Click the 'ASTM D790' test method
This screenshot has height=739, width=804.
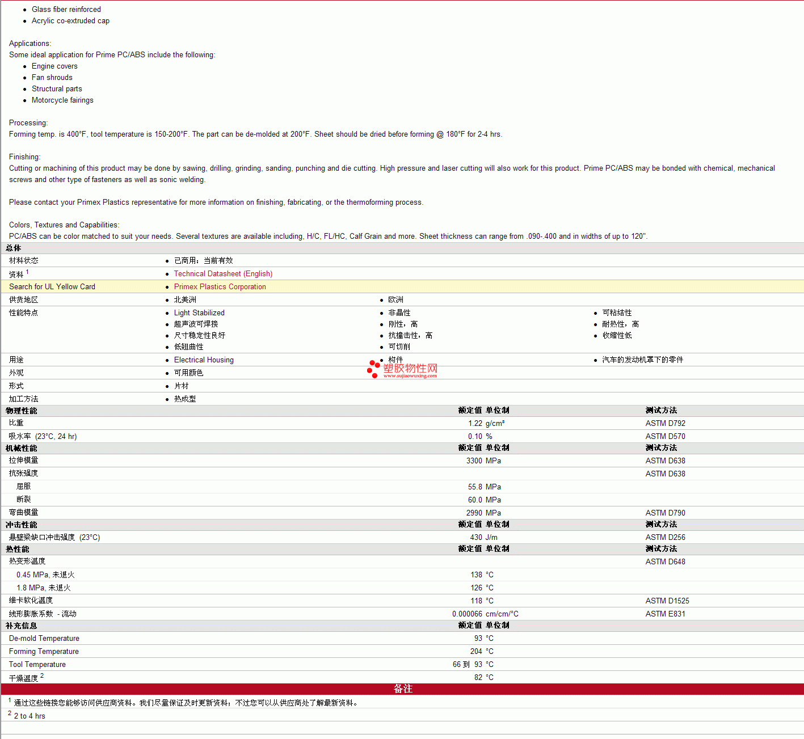coord(666,513)
